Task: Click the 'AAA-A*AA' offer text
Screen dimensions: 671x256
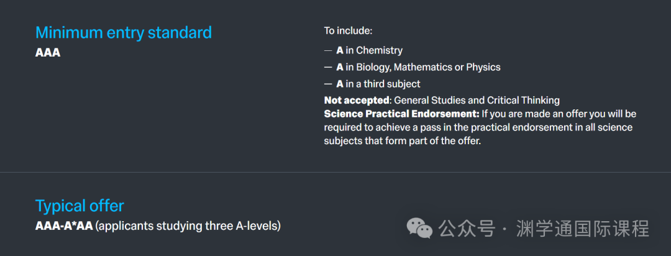Action: pos(64,226)
